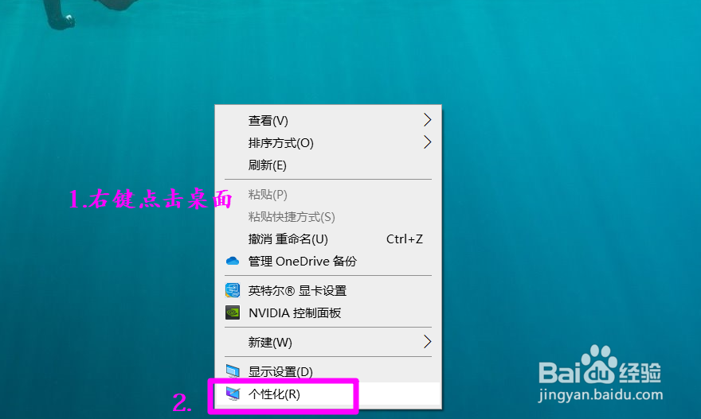701x419 pixels.
Task: Click the Intel graphics settings icon
Action: pos(233,290)
